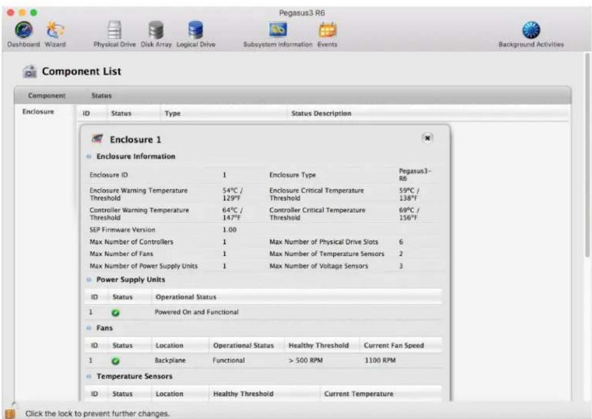Collapse the Enclosure Information section

coord(89,156)
